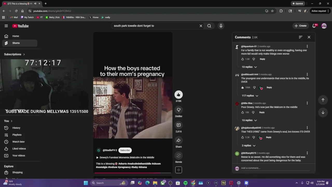The width and height of the screenshot is (332, 187).
Task: Open YouTube notifications bell
Action: pyautogui.click(x=314, y=26)
